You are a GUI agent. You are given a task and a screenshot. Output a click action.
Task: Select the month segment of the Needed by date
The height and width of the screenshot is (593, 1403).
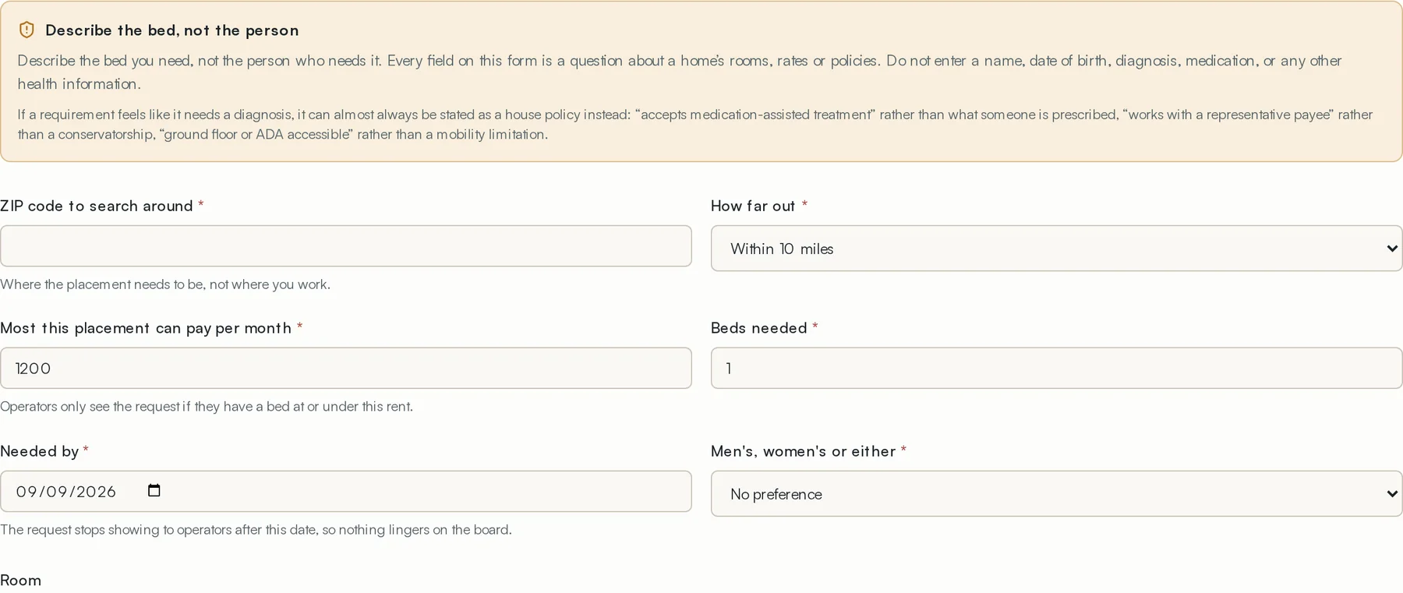[x=27, y=492]
